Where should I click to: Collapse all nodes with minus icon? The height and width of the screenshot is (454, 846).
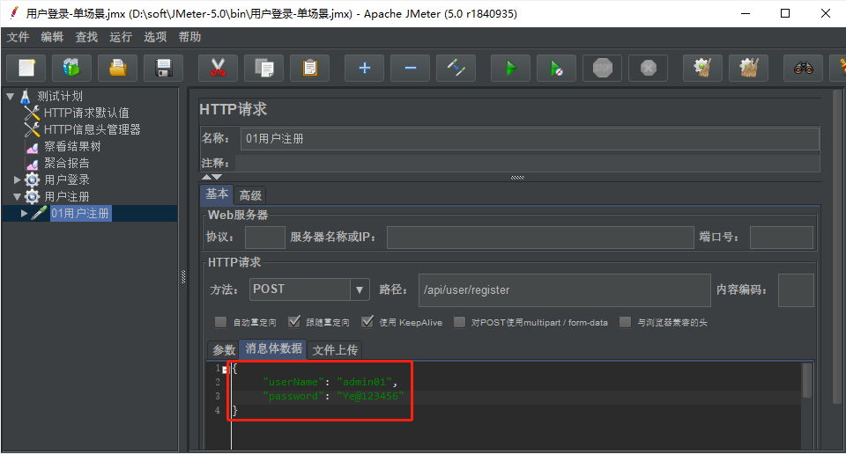point(410,68)
